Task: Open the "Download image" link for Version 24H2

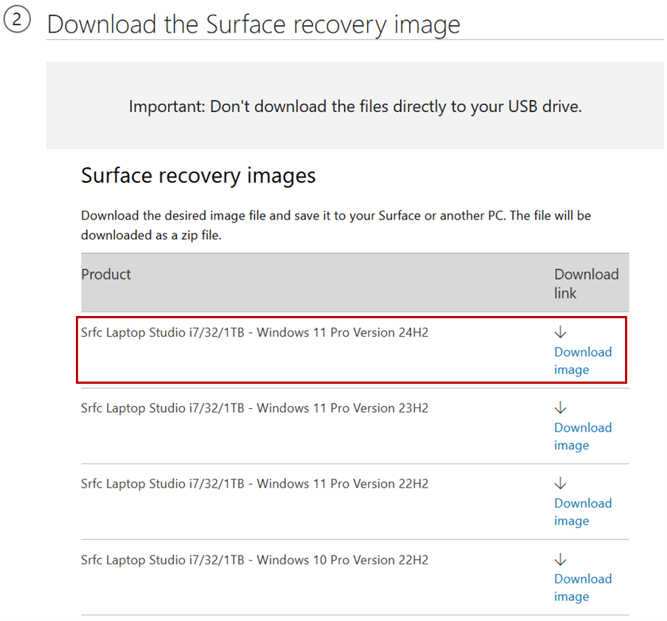Action: [x=583, y=360]
